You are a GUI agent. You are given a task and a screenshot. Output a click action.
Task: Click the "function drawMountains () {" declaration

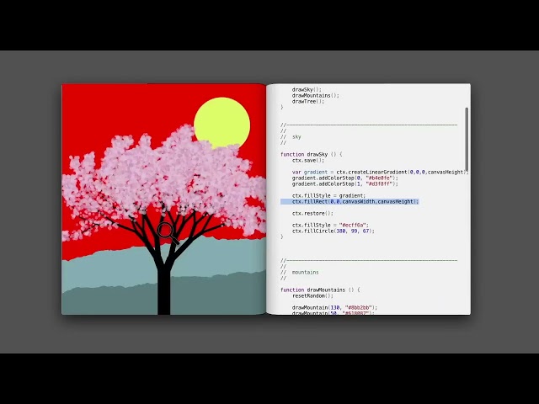click(320, 290)
